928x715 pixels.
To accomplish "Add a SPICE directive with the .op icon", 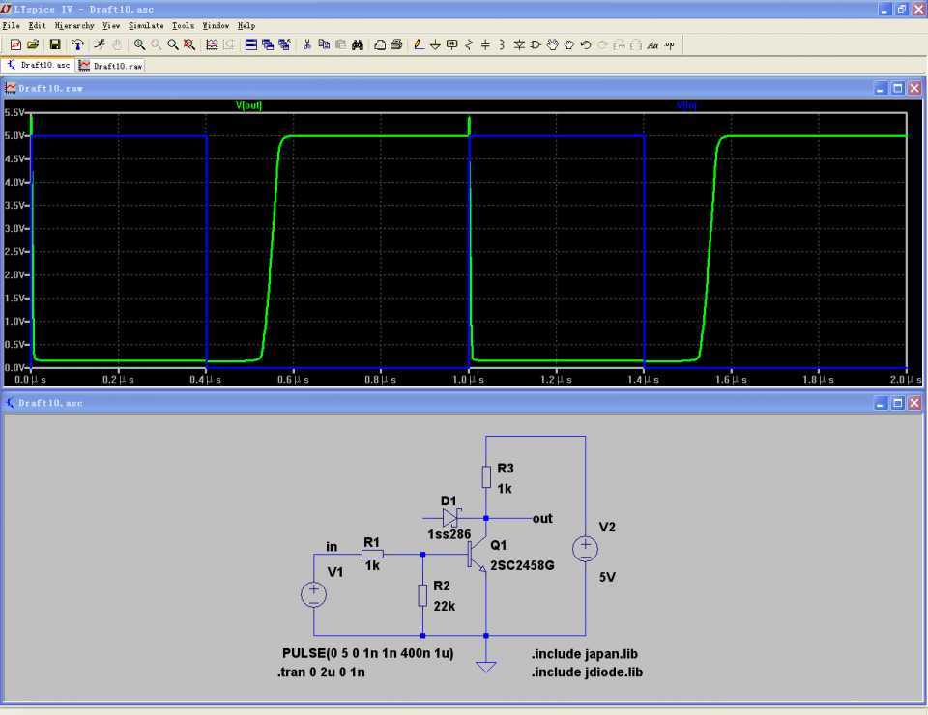I will point(669,44).
